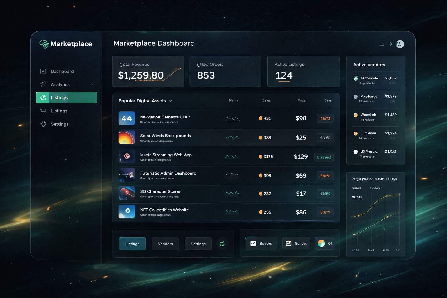Select the Dashboard icon in the sidebar
Viewport: 447px width, 298px height.
coord(43,71)
